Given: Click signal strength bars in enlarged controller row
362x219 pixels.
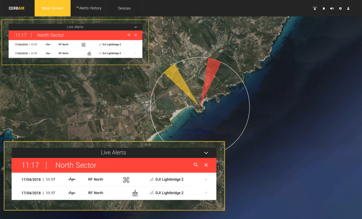Looking at the screenshot, I should tap(151, 193).
